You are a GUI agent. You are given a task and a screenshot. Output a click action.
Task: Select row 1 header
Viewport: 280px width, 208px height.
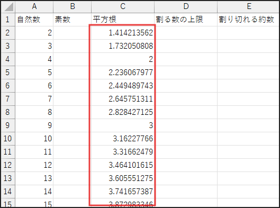coord(8,20)
